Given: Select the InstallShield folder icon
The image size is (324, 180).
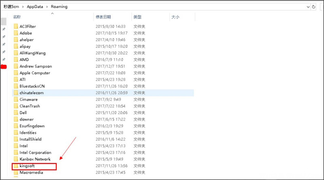Looking at the screenshot, I should (16, 139).
